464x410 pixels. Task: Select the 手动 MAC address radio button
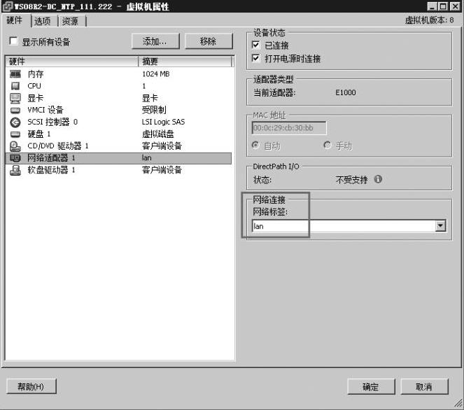[328, 146]
